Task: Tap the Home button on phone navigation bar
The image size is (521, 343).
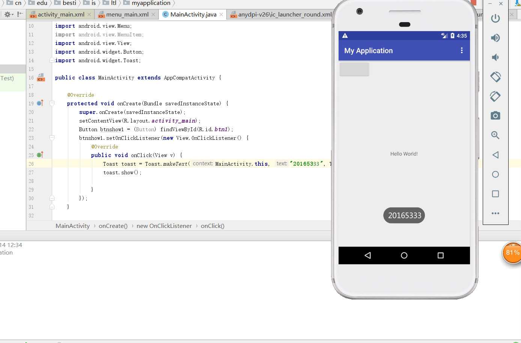Action: pos(404,255)
